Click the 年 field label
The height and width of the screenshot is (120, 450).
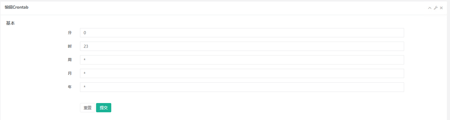coord(70,87)
